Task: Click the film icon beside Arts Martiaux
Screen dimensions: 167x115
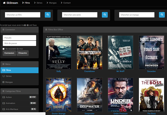Action: point(4,109)
